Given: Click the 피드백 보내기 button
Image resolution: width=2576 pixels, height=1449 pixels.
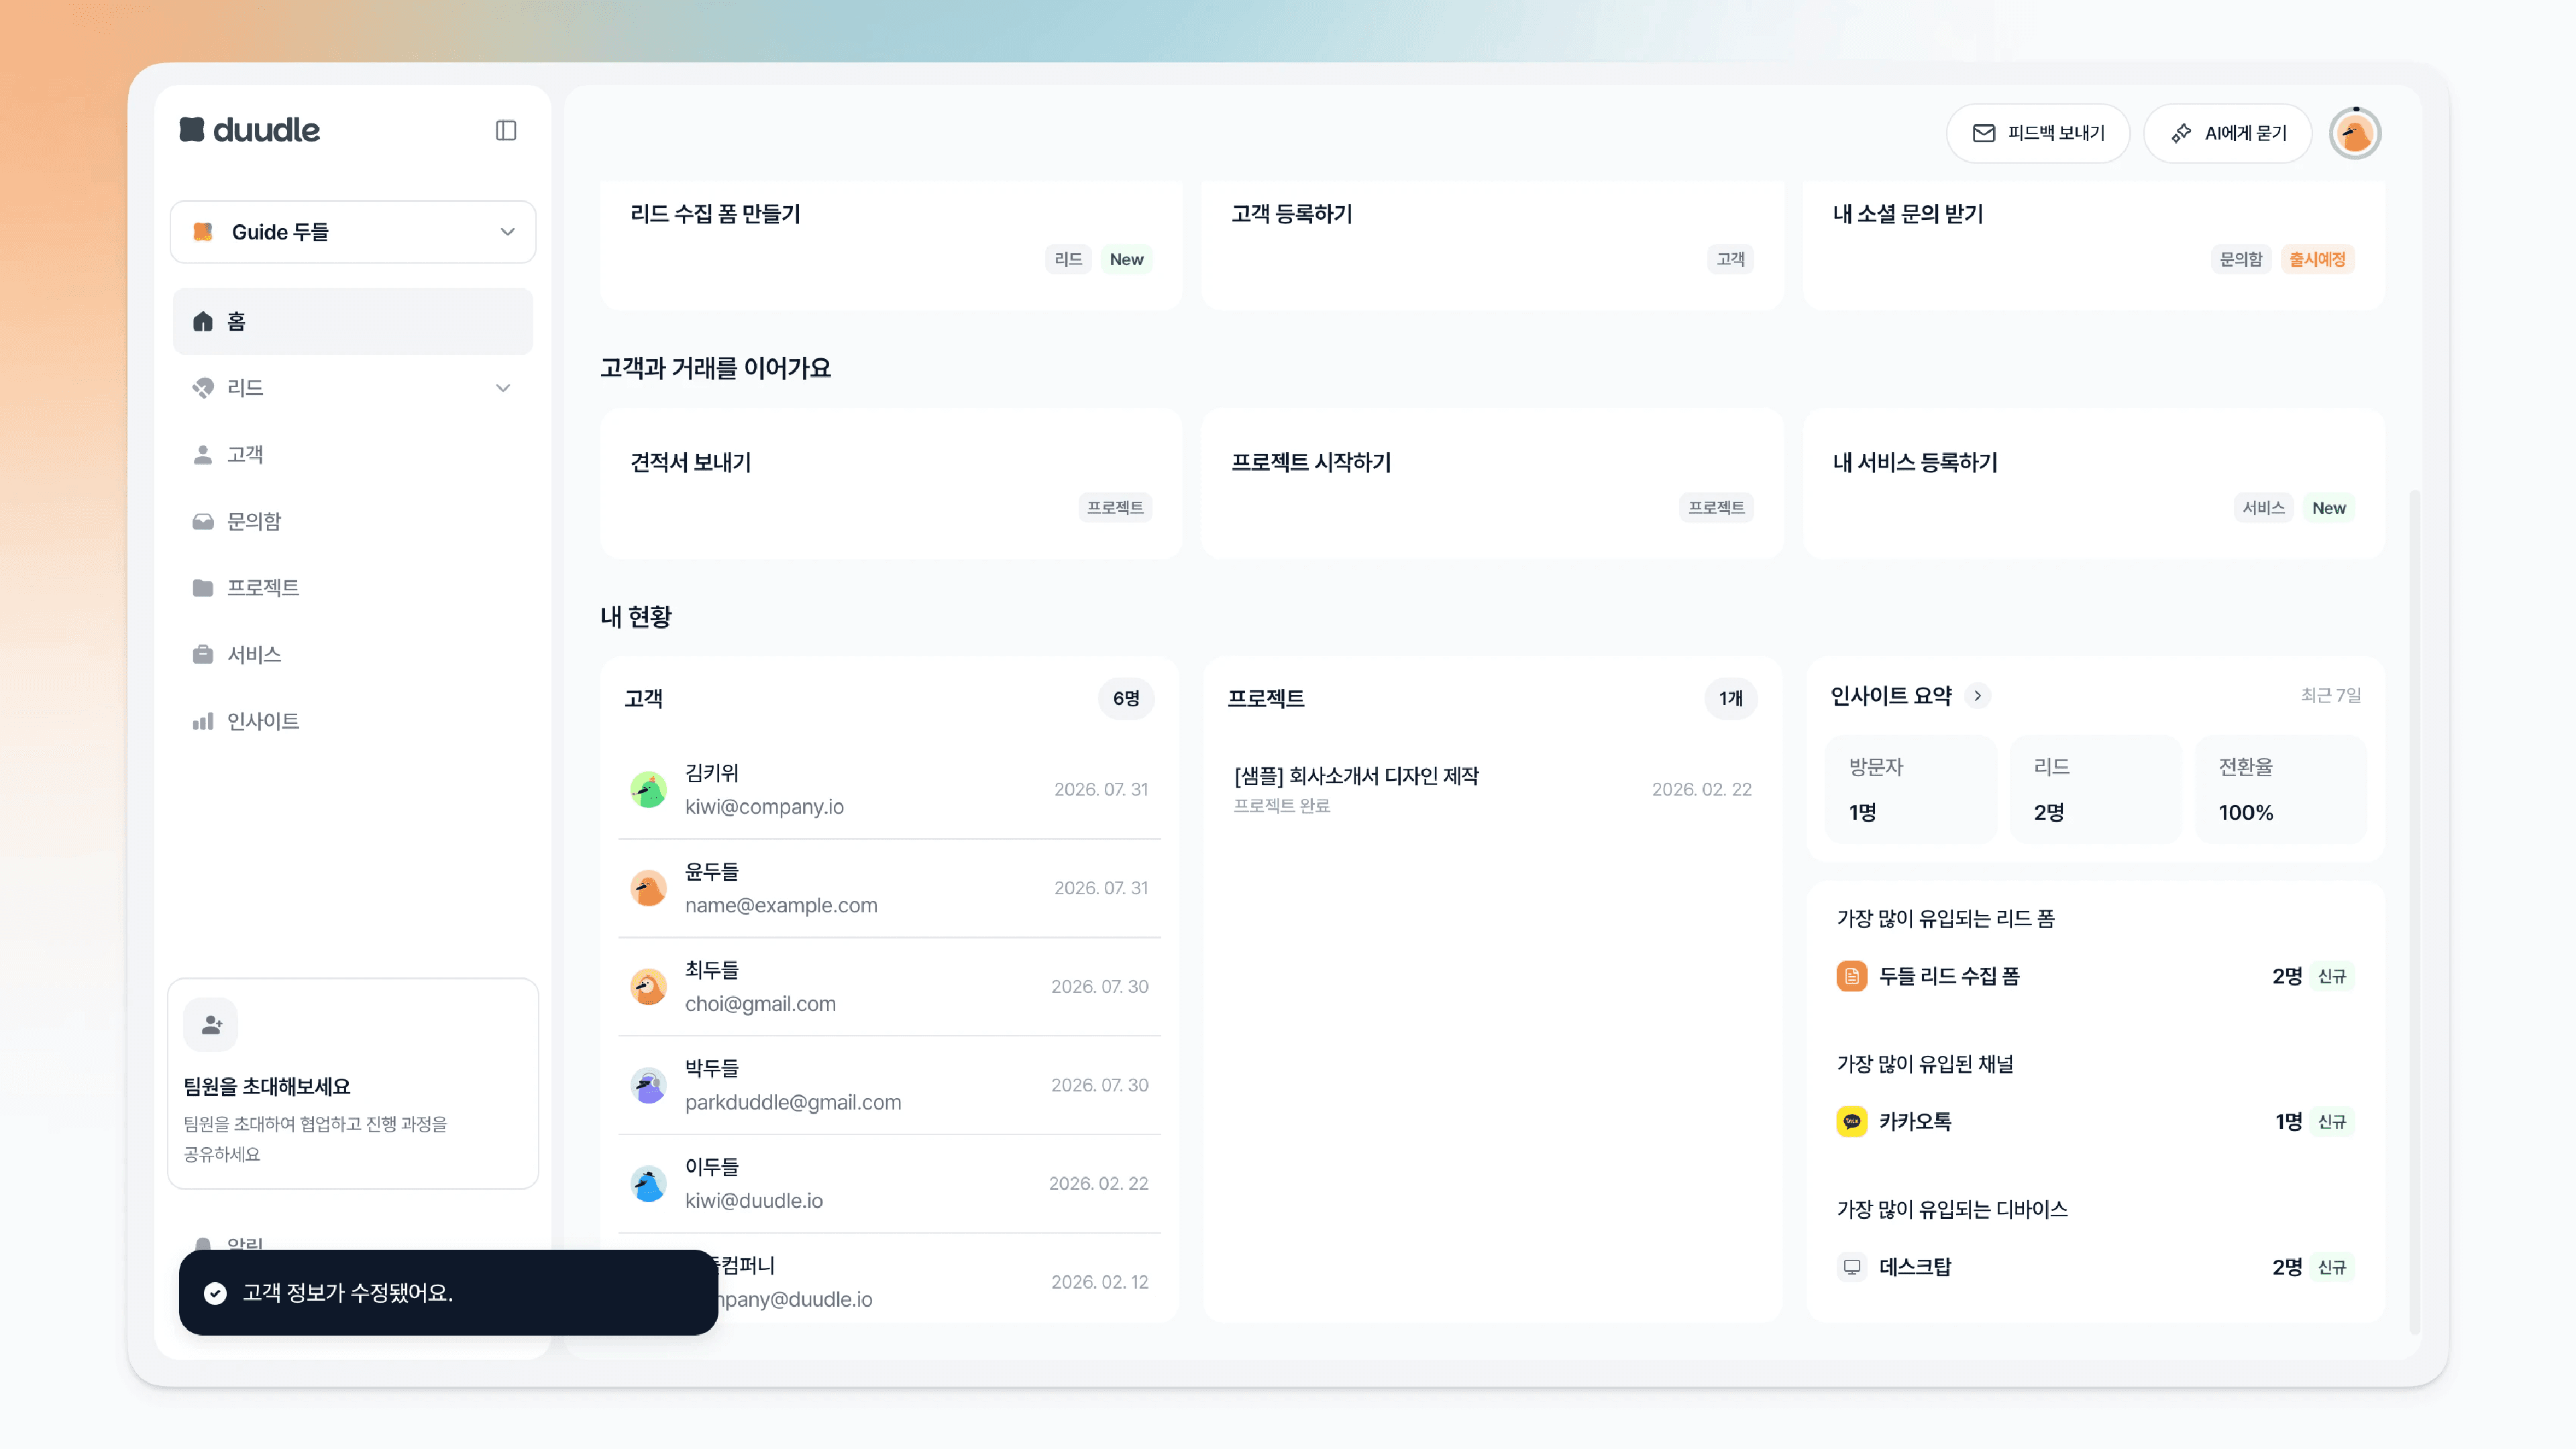Looking at the screenshot, I should pos(2038,133).
